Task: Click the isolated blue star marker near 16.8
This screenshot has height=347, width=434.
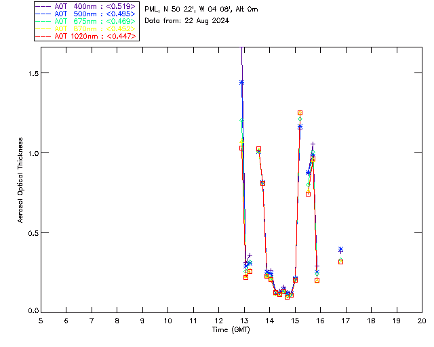Action: tap(340, 249)
